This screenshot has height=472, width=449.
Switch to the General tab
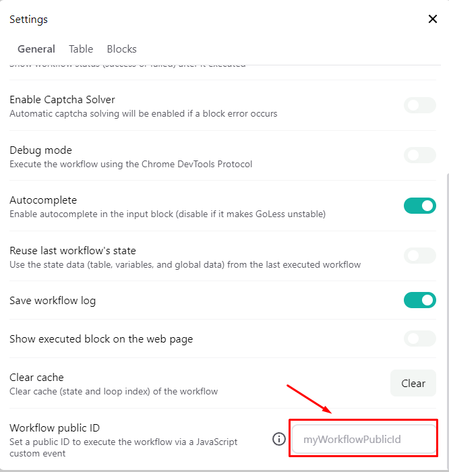(x=36, y=49)
